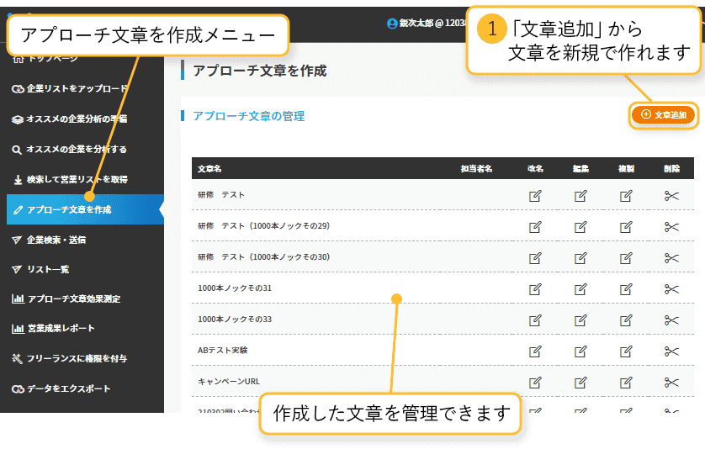Viewport: 705px width, 449px height.
Task: Click 編集 column header
Action: (580, 169)
